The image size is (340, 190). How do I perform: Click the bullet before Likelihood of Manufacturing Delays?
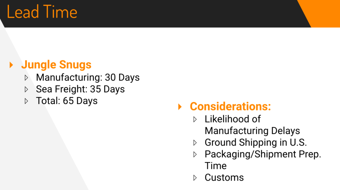coord(195,119)
